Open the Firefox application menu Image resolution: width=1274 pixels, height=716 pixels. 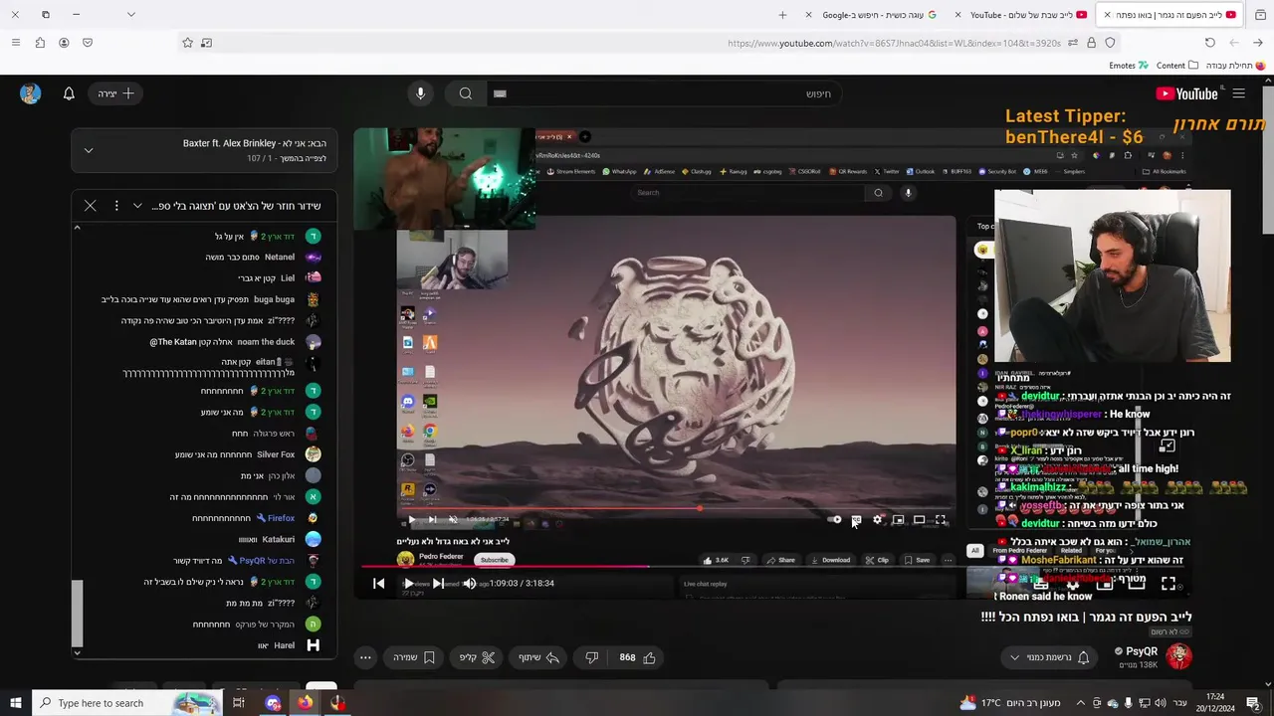click(x=15, y=43)
